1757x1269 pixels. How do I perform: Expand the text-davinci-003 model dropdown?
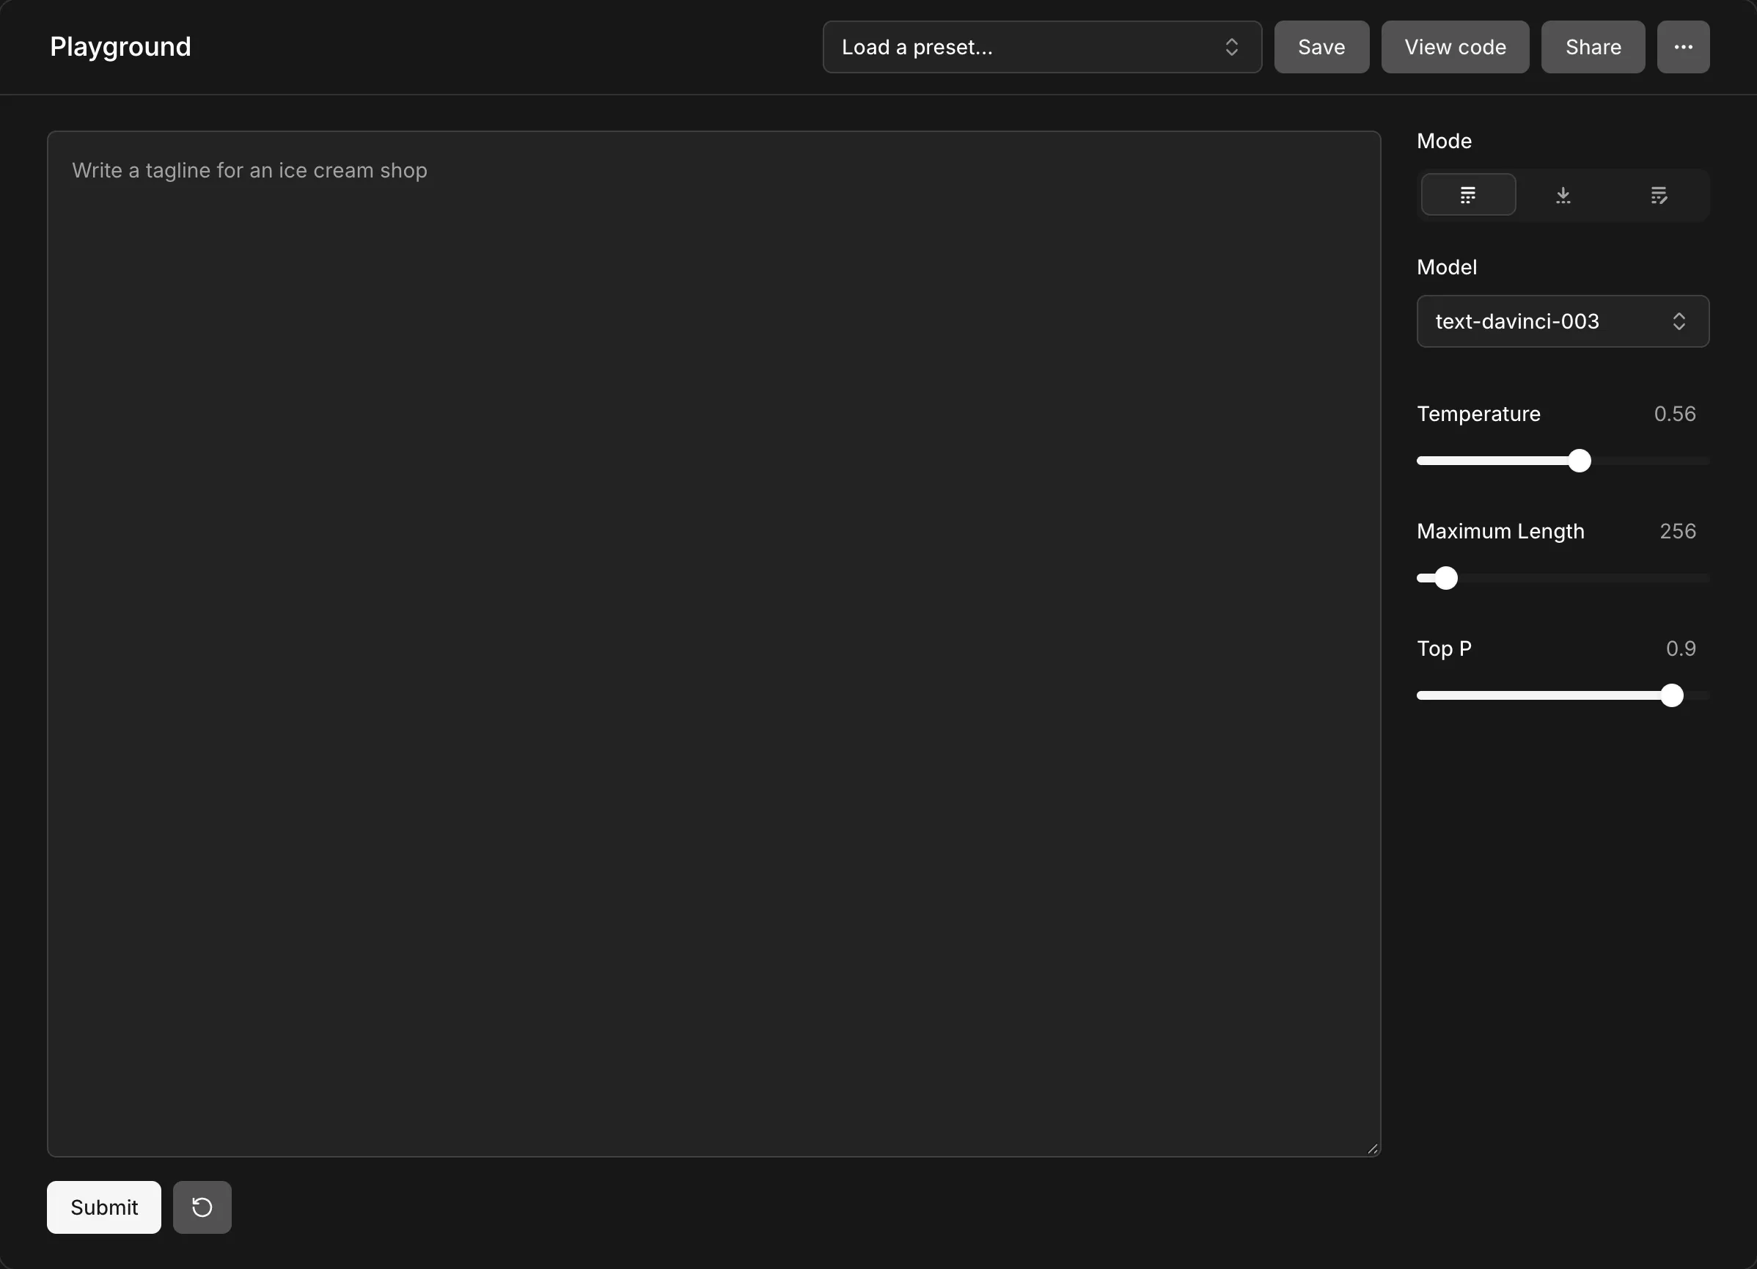point(1563,321)
